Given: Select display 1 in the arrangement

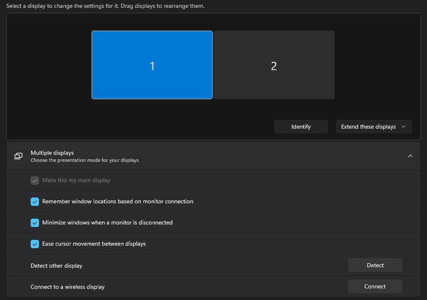Looking at the screenshot, I should point(152,65).
